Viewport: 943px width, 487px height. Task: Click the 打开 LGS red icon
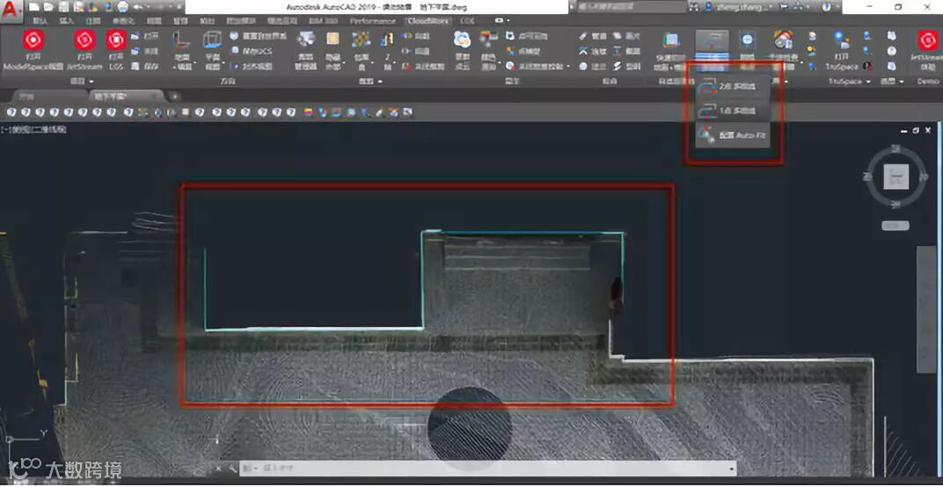tap(116, 40)
